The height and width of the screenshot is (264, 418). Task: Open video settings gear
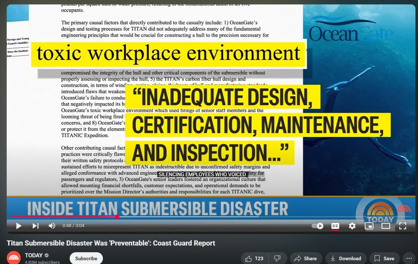click(352, 226)
